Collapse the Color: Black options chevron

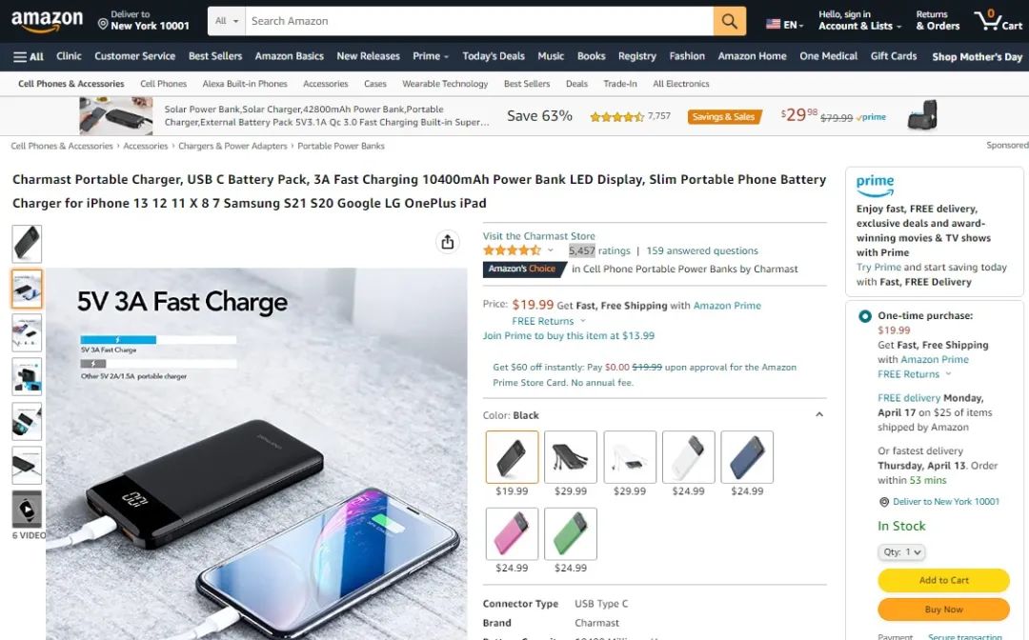(x=819, y=414)
